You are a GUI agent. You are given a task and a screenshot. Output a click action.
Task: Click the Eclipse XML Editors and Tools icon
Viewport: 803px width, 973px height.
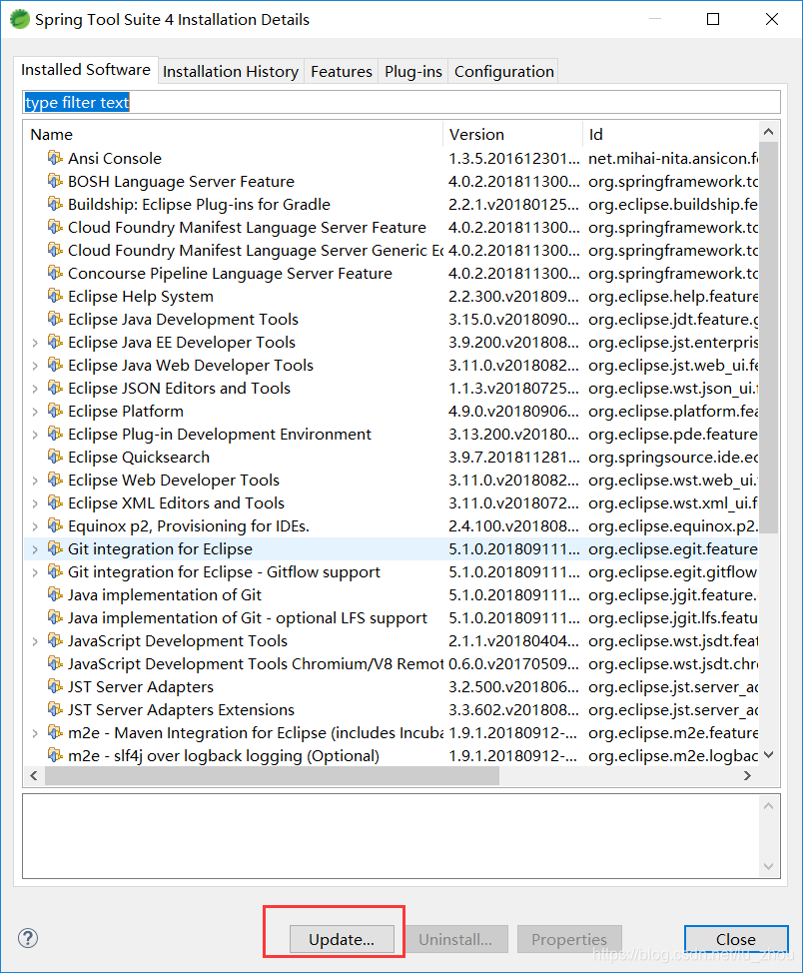55,502
